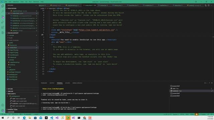This screenshot has height=120, width=214.
Task: Open the Explorer panel ellipsis menu
Action: pyautogui.click(x=36, y=5)
